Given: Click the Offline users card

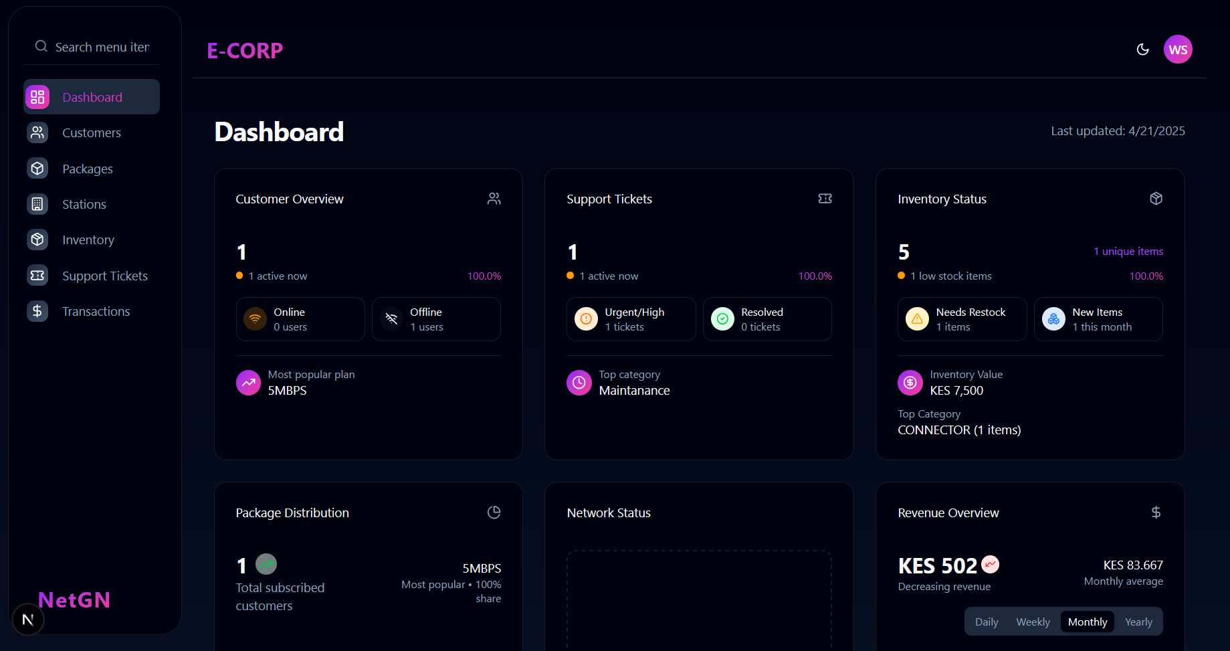Looking at the screenshot, I should 436,319.
